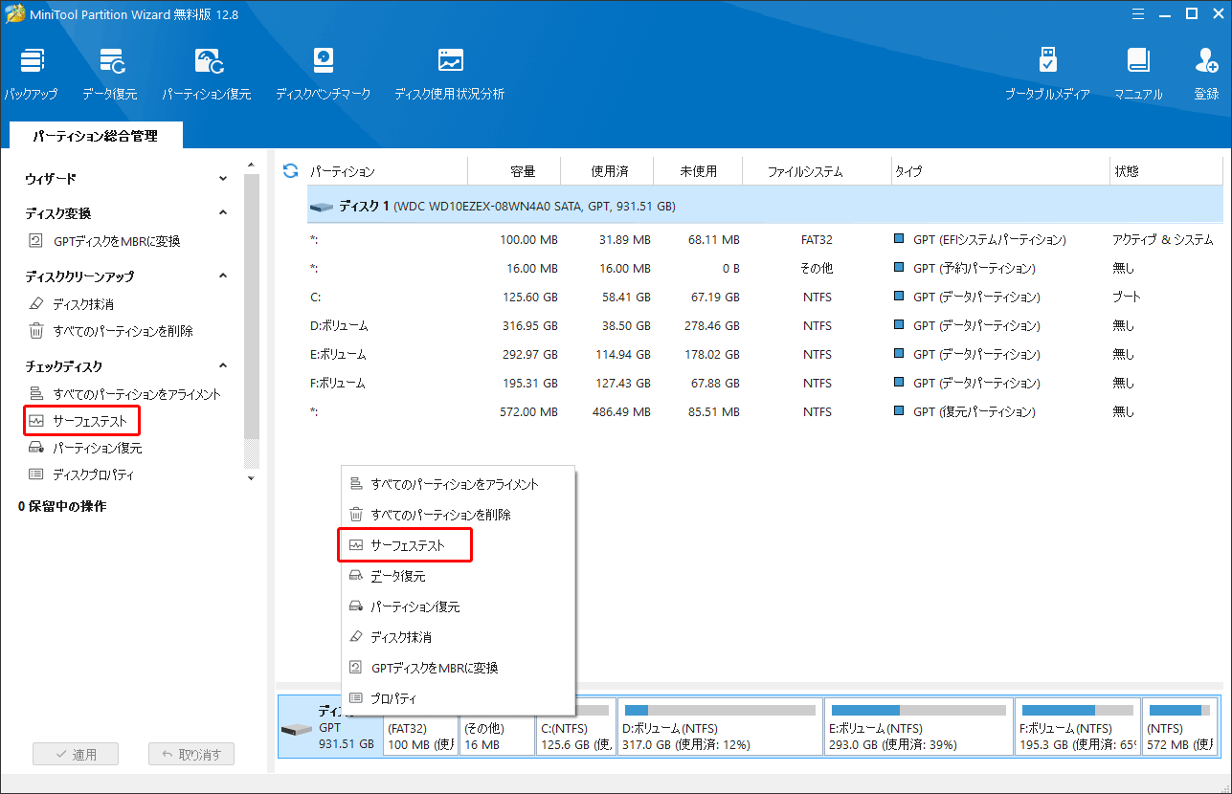This screenshot has width=1232, height=794.
Task: Collapse the チェックディスク section
Action: click(x=223, y=366)
